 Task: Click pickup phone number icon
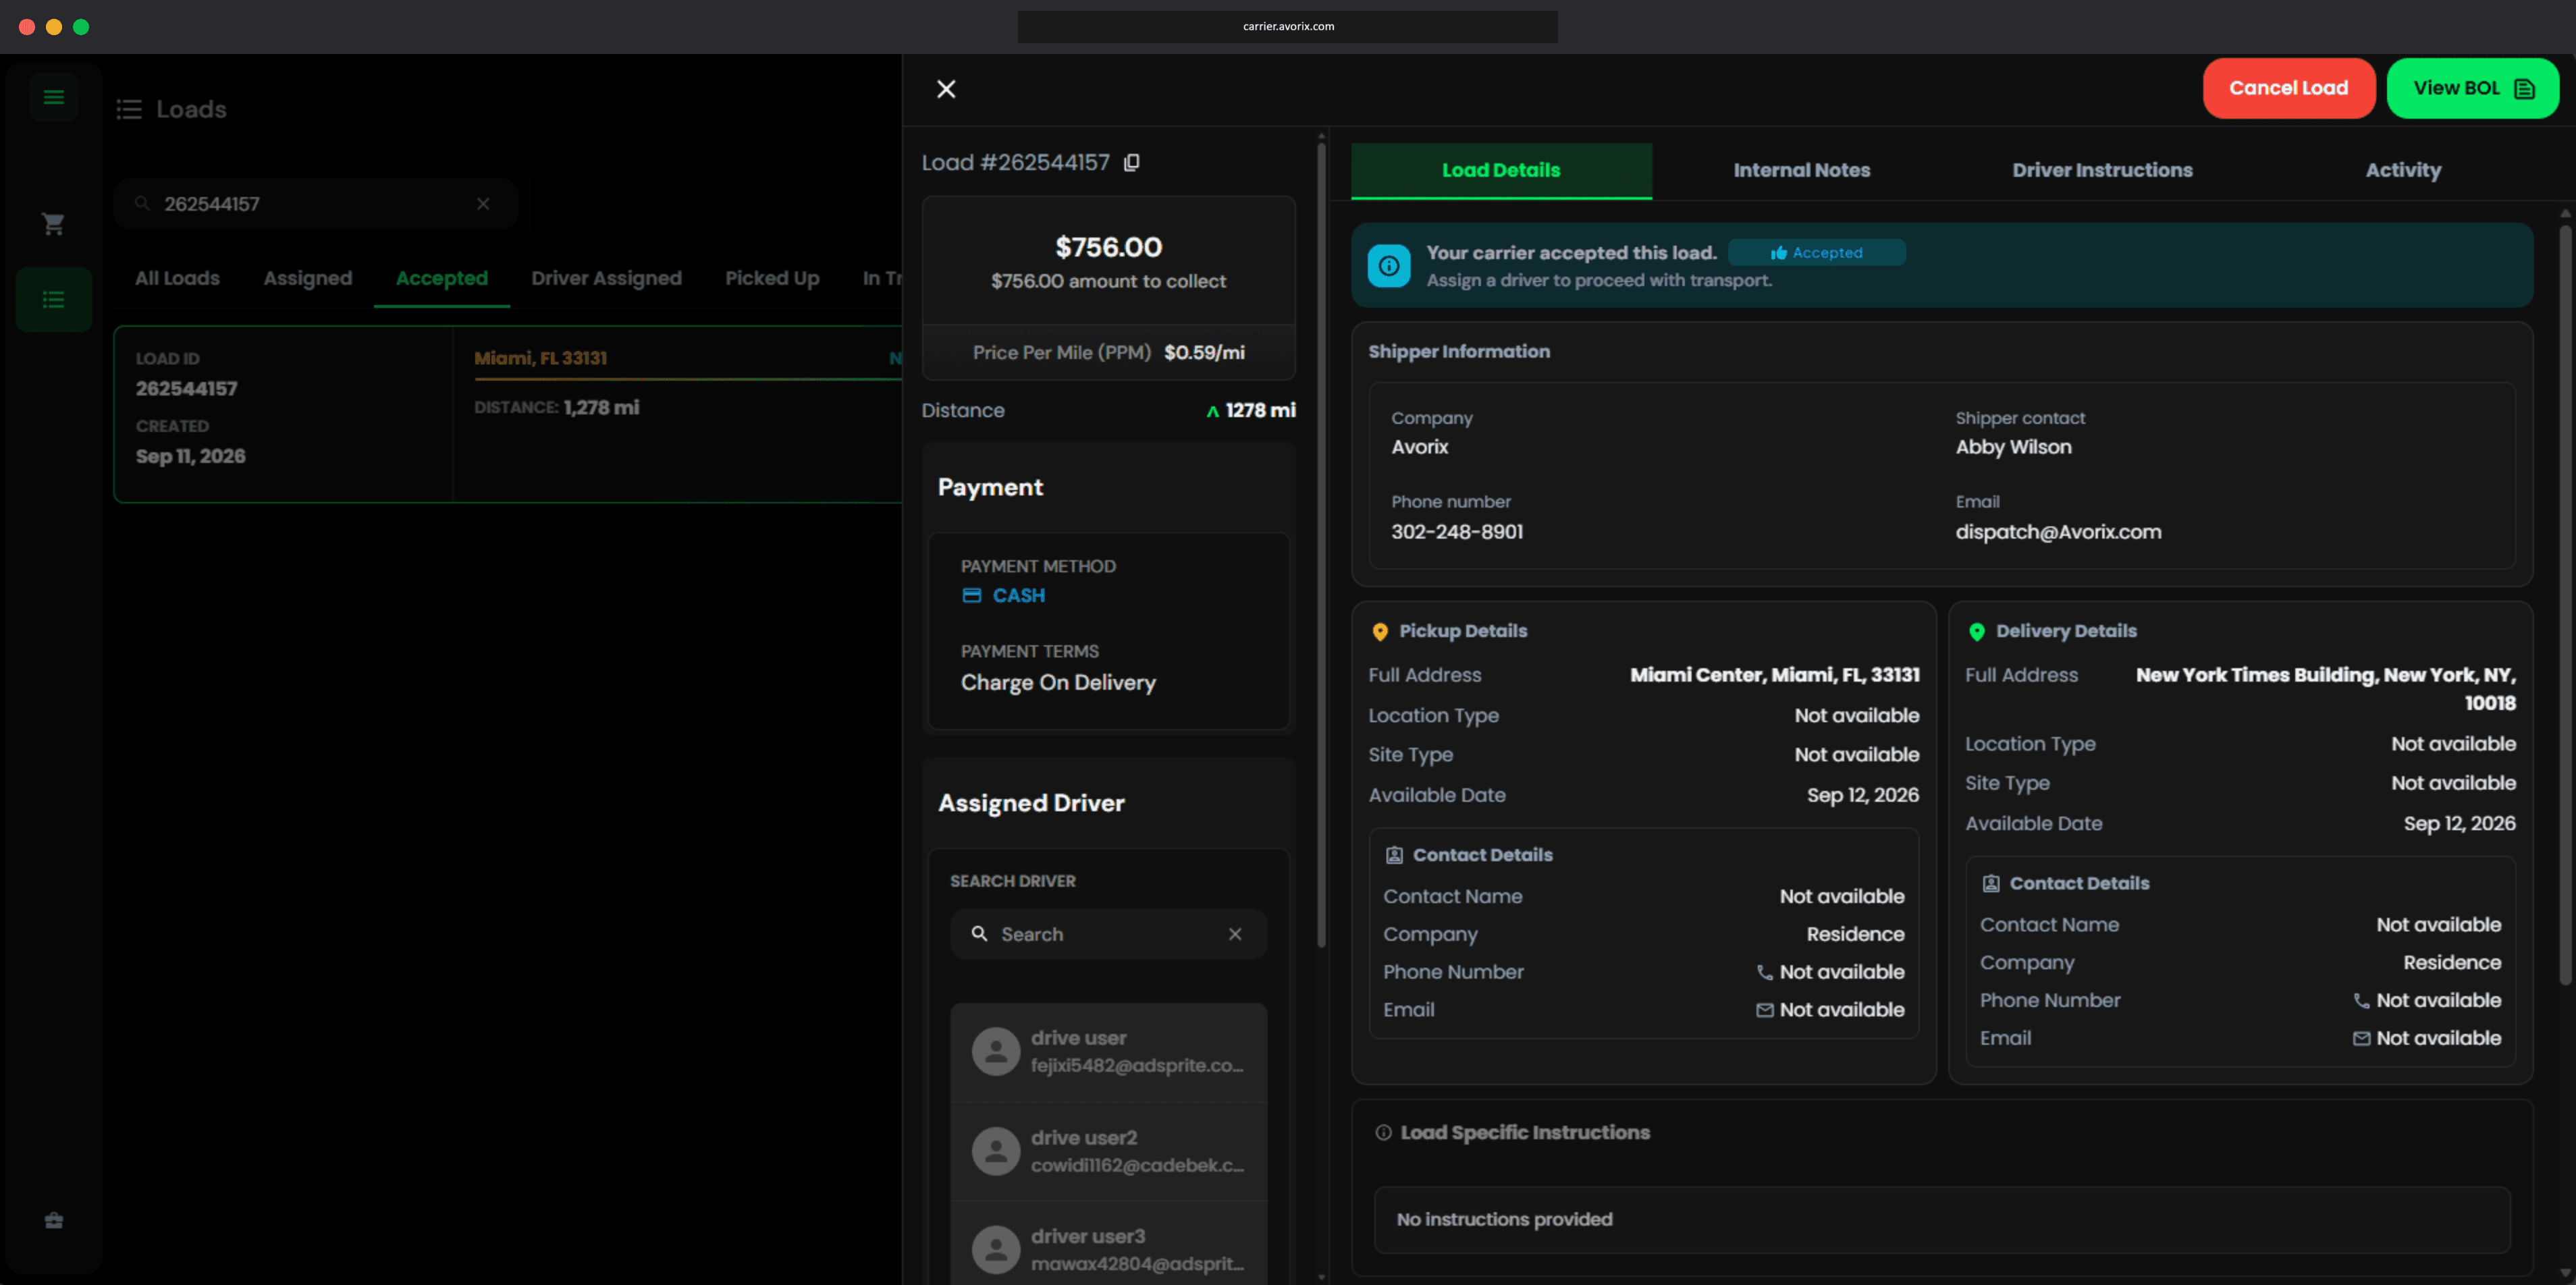click(1764, 972)
